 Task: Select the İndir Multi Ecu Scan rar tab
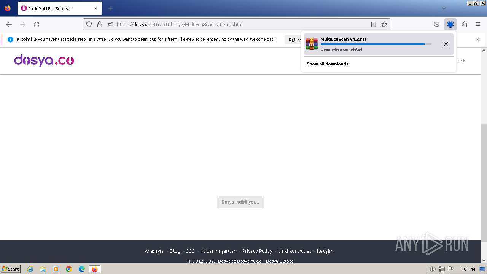[60, 8]
